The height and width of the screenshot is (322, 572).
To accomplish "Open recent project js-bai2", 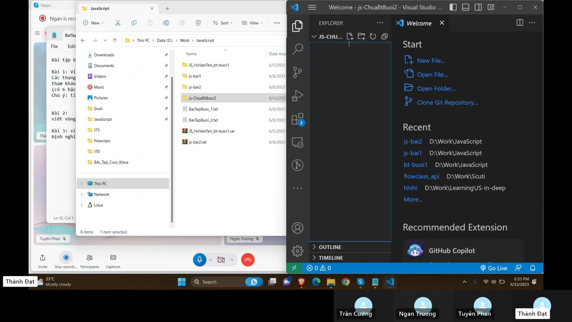I will (x=412, y=141).
